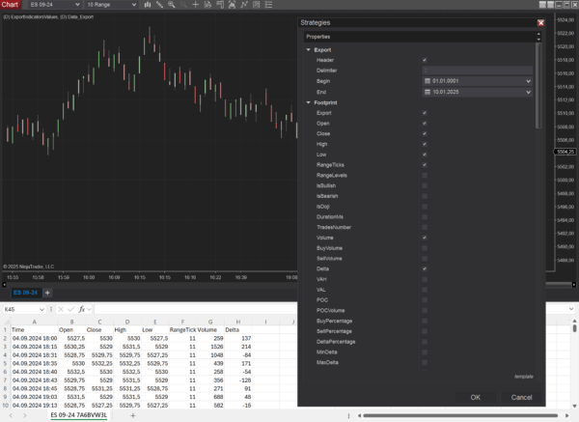This screenshot has width=579, height=422.
Task: Select the drawing tools pencil icon
Action: coord(159,5)
